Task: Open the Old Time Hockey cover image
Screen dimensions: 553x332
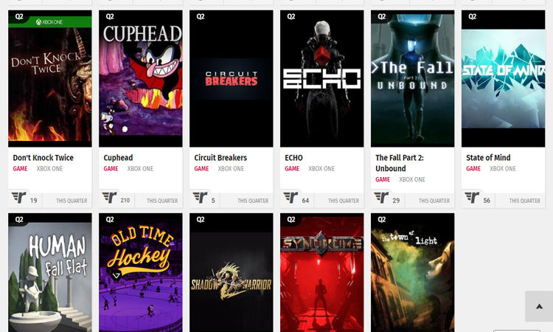Action: point(141,272)
